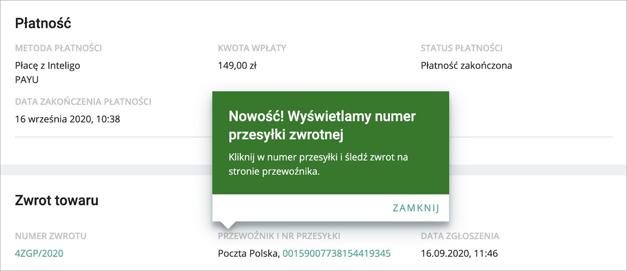Screen dimensions: 627x271
Task: Click the PAYU text
Action: (x=27, y=80)
